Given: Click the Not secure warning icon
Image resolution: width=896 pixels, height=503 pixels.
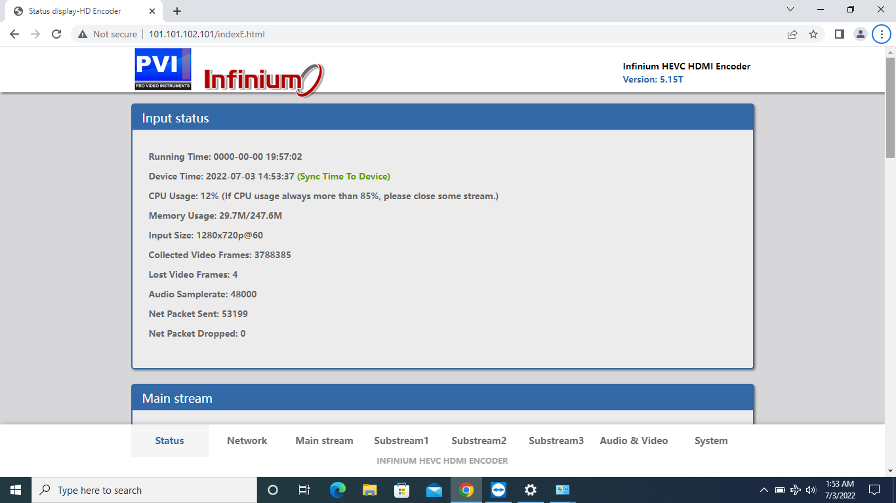Looking at the screenshot, I should point(83,34).
